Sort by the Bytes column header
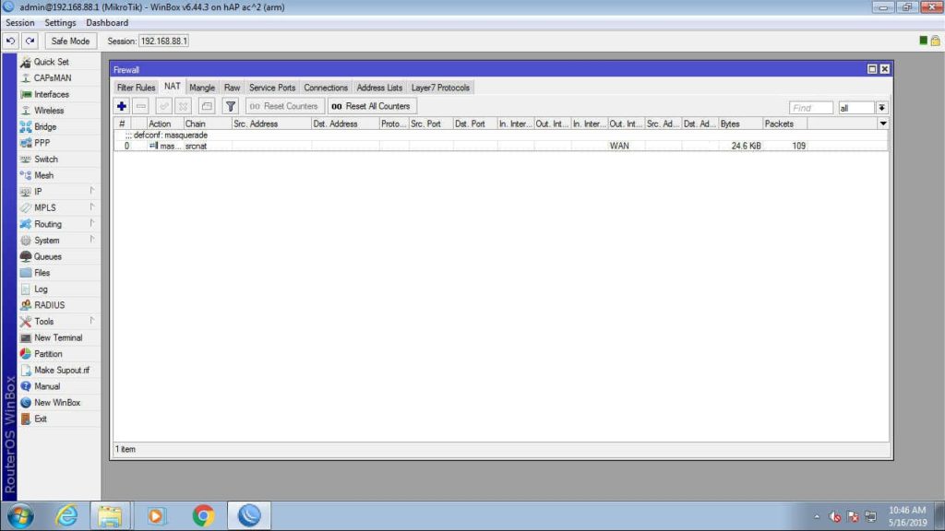This screenshot has width=945, height=531. (x=741, y=124)
